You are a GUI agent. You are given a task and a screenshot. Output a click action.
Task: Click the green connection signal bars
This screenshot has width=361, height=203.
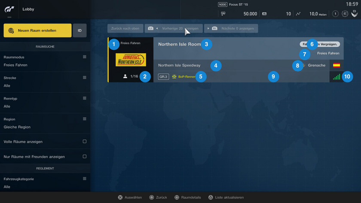[337, 77]
